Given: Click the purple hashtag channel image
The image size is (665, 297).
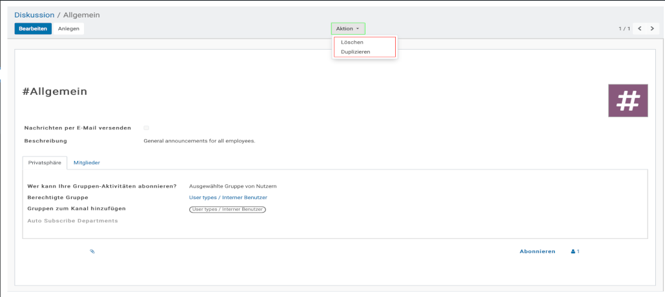Looking at the screenshot, I should (x=628, y=101).
